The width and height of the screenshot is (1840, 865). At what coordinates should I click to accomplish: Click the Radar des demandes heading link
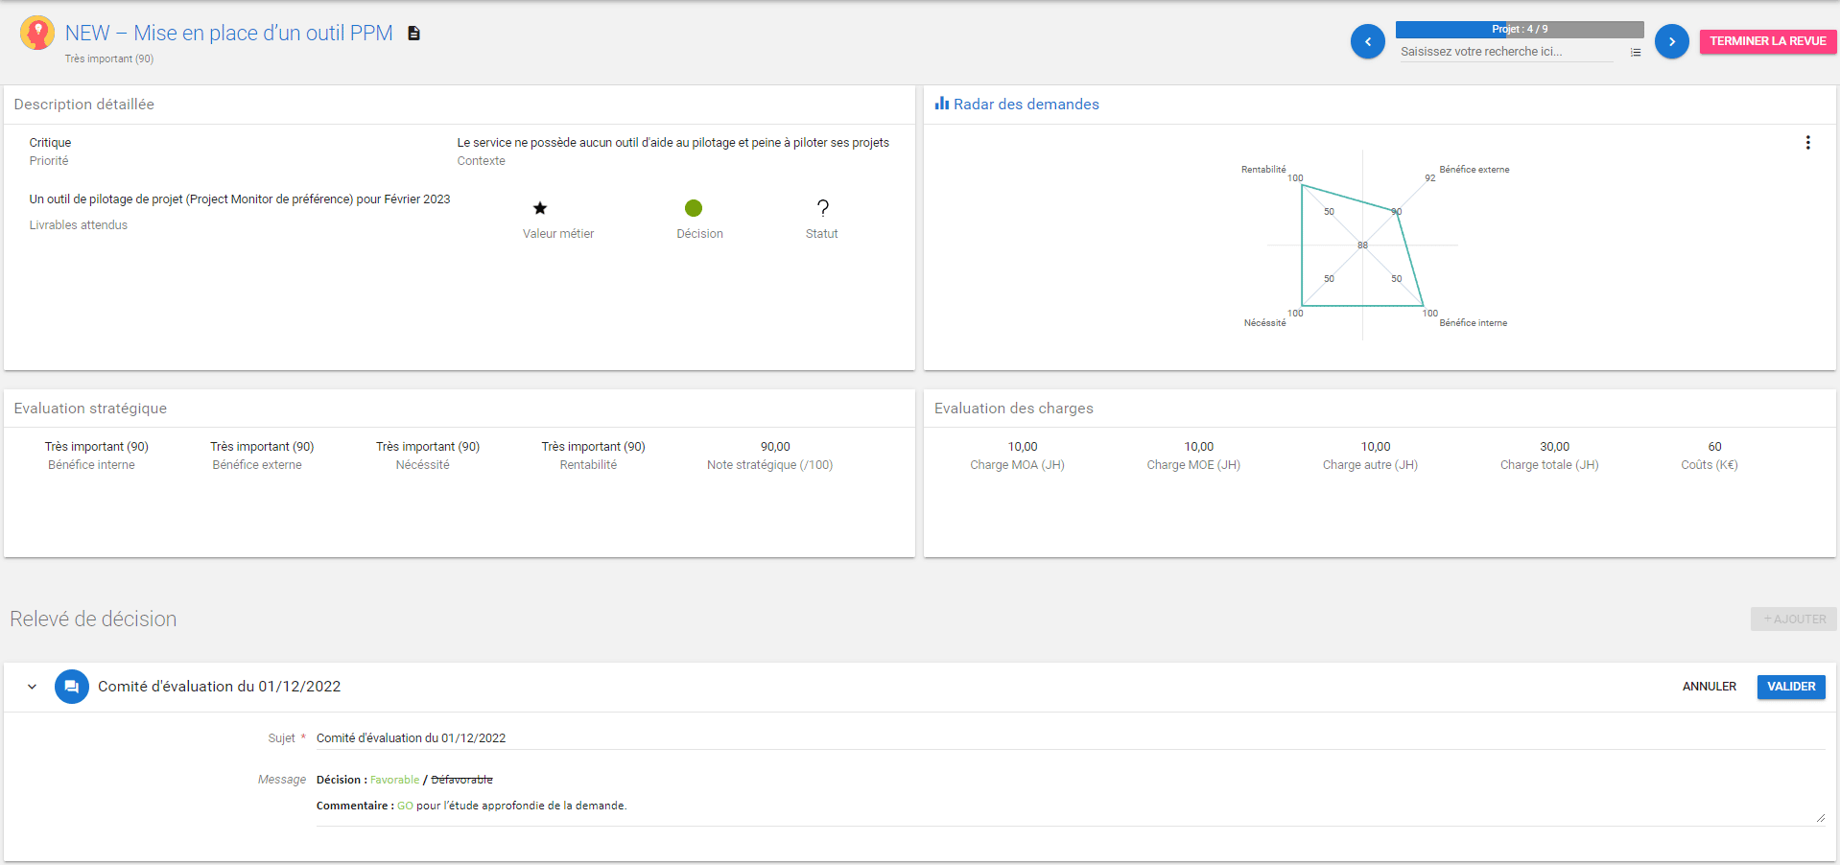pos(1026,104)
